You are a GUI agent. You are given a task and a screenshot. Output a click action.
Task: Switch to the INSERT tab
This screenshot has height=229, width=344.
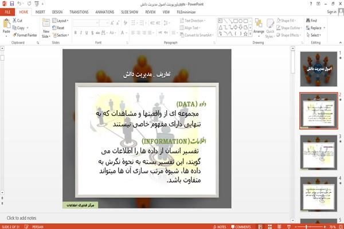pyautogui.click(x=40, y=12)
